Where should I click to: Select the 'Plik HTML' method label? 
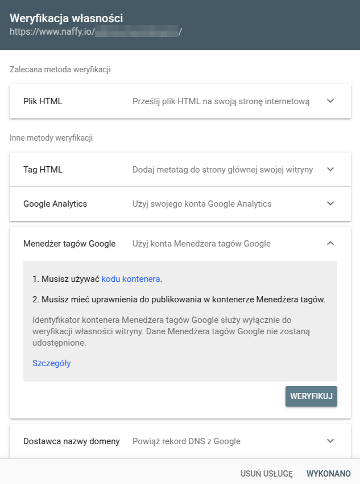click(x=43, y=101)
